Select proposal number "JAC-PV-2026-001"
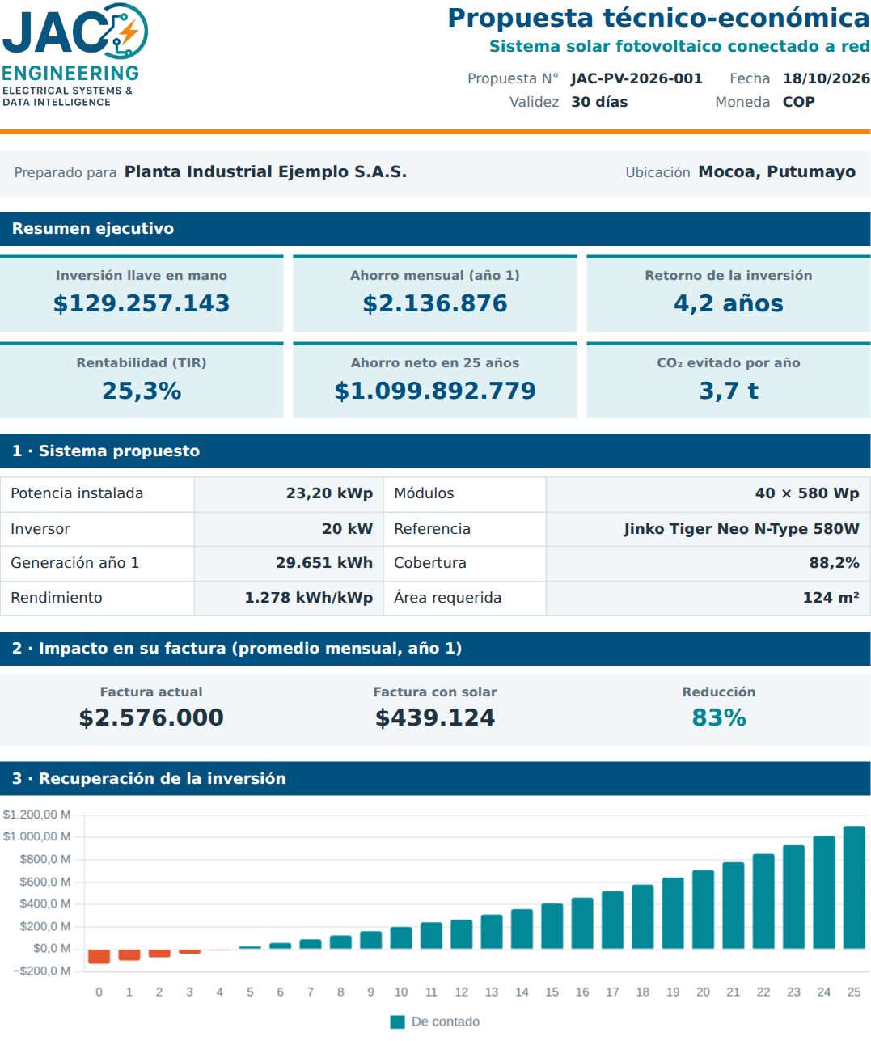This screenshot has width=871, height=1041. pyautogui.click(x=636, y=78)
